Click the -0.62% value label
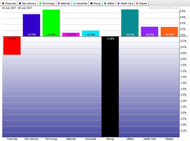 tap(12, 39)
